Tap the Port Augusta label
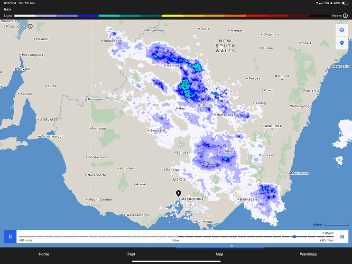352x264 pixels. (x=33, y=55)
